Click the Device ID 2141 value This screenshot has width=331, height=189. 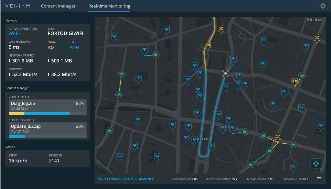[x=54, y=161]
